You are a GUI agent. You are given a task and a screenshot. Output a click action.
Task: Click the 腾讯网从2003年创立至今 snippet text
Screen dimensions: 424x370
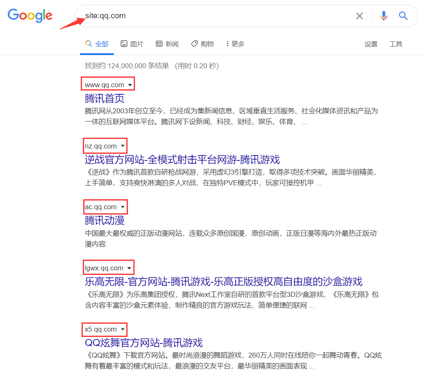tap(231, 117)
